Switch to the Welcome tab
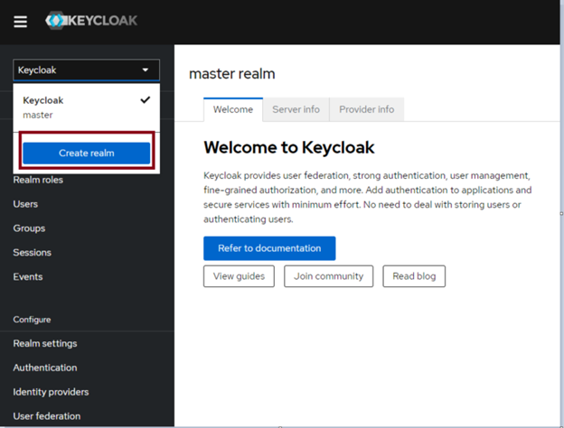This screenshot has height=428, width=564. (x=233, y=109)
